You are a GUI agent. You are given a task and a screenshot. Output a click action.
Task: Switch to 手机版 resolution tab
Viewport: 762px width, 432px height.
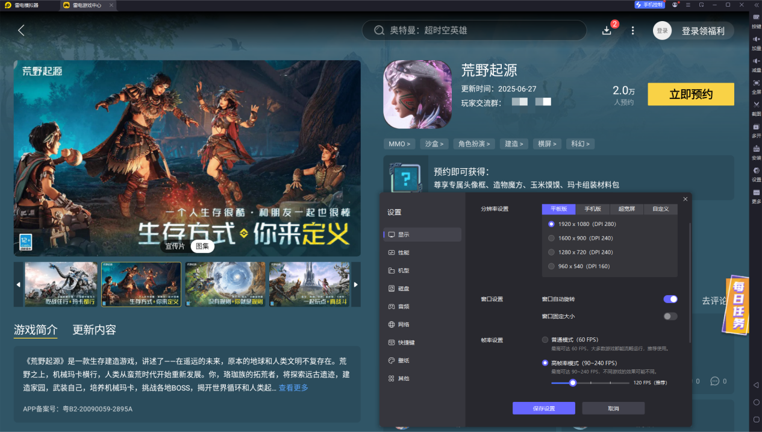[x=593, y=209]
